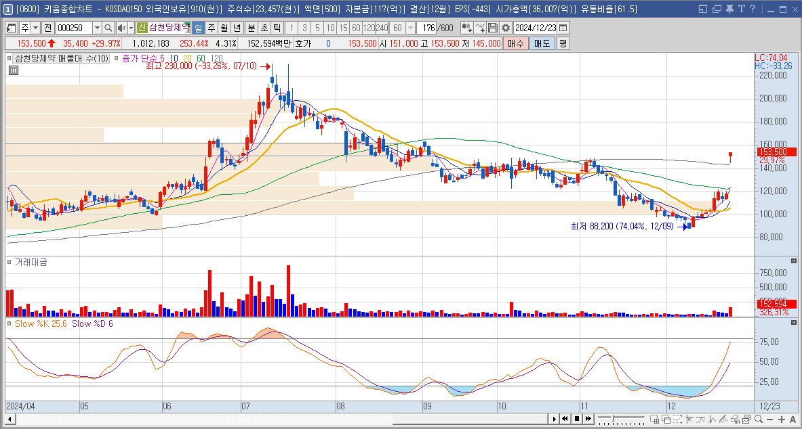Add candlestick indicator icon
The height and width of the screenshot is (429, 802).
[466, 28]
